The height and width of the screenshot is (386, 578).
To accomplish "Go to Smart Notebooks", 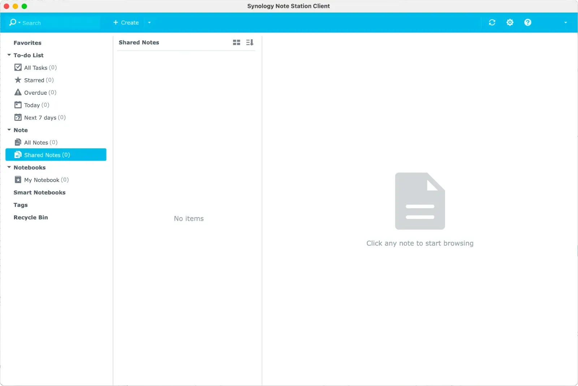I will (39, 193).
